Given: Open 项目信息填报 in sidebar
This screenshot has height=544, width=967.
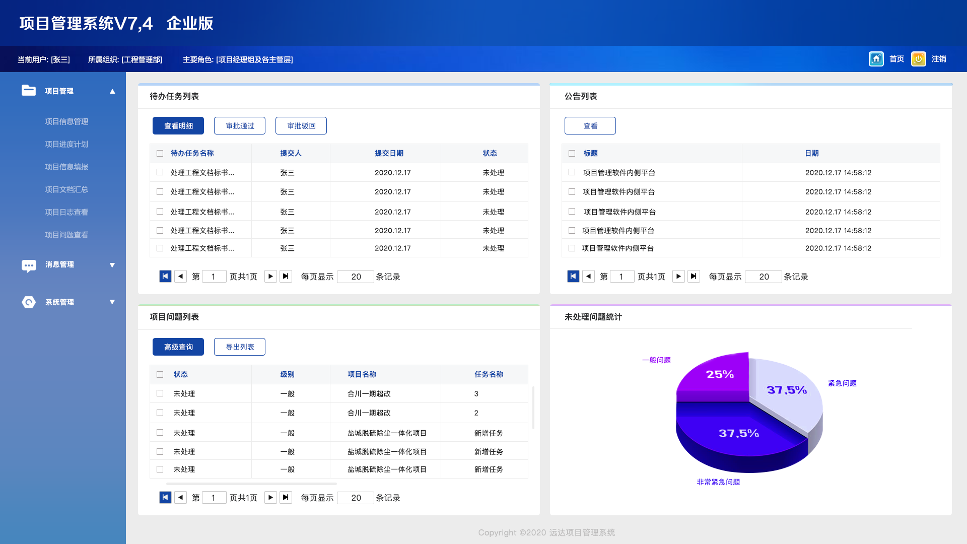Looking at the screenshot, I should 66,167.
